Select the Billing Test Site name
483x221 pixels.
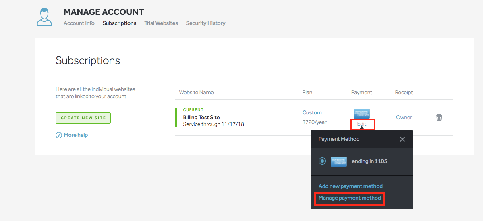click(x=201, y=117)
